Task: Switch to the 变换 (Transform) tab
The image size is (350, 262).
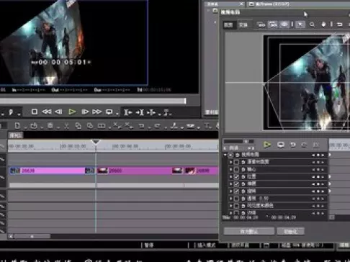Action: pyautogui.click(x=243, y=24)
